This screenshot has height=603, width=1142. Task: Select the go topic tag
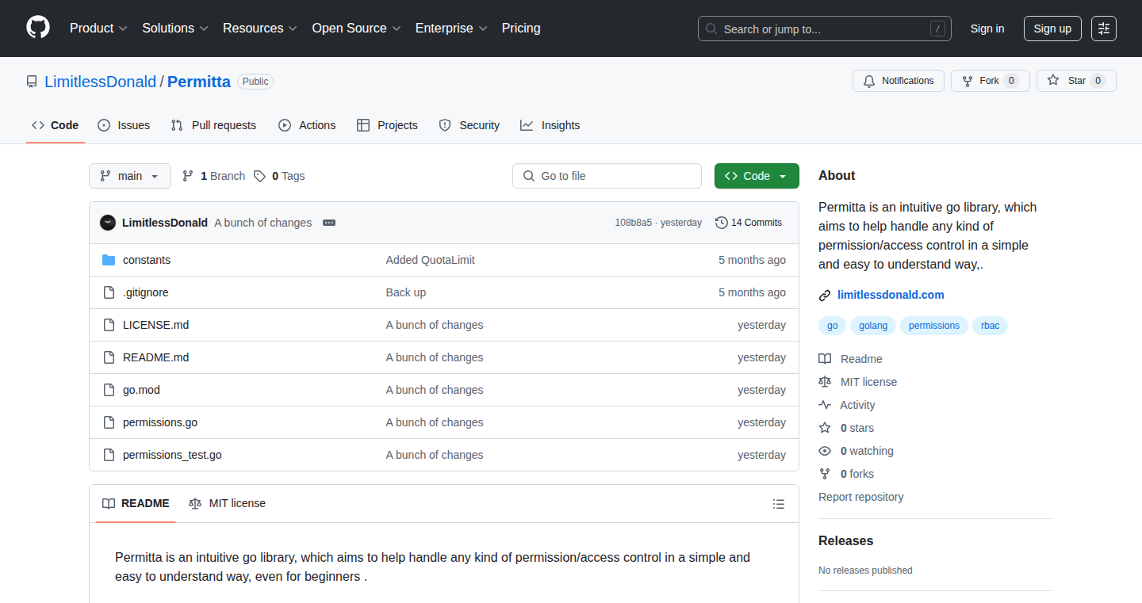[833, 326]
